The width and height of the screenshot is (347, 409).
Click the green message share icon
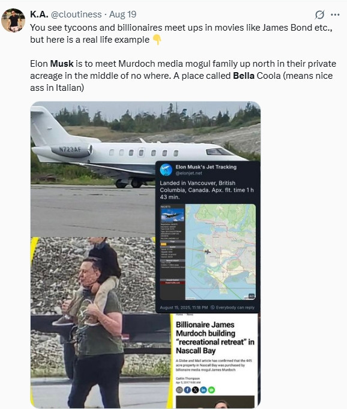click(x=212, y=390)
